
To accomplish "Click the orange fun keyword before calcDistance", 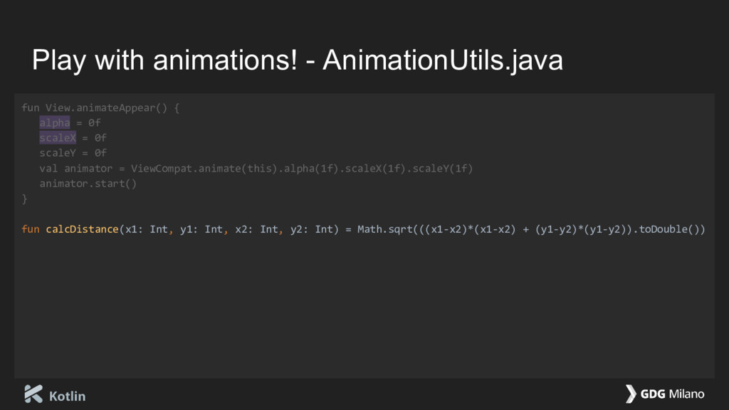I will pos(30,229).
